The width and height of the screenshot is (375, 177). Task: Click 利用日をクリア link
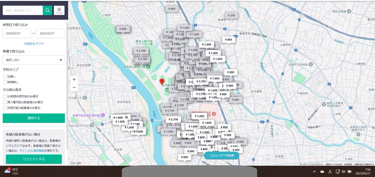[x=34, y=44]
